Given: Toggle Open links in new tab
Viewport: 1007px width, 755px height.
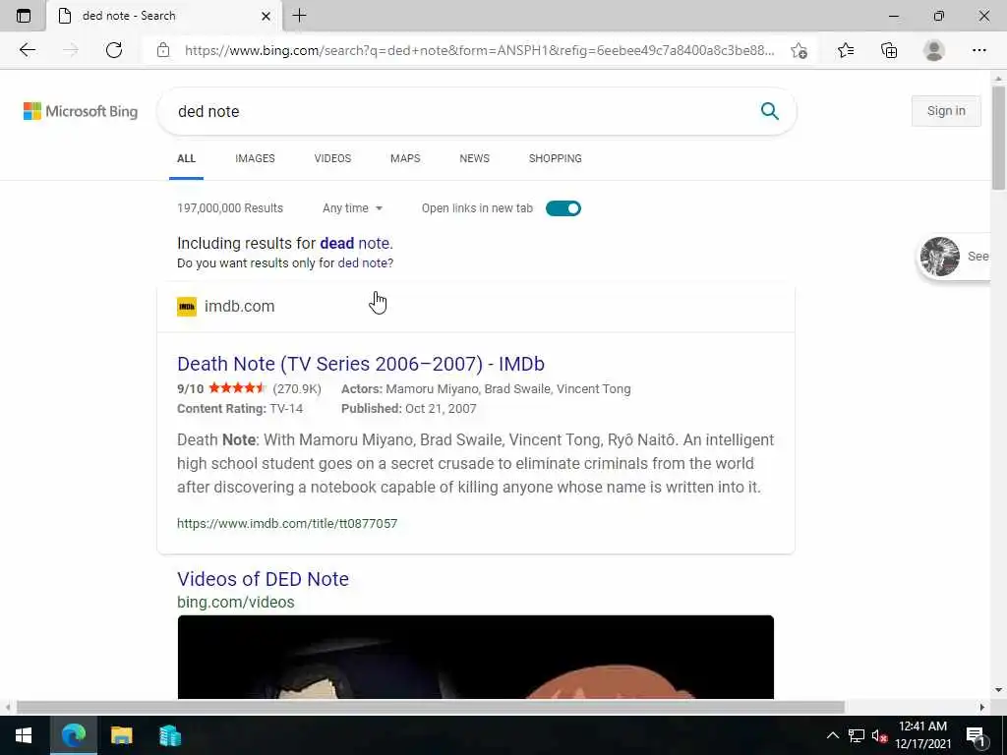Looking at the screenshot, I should [x=563, y=208].
